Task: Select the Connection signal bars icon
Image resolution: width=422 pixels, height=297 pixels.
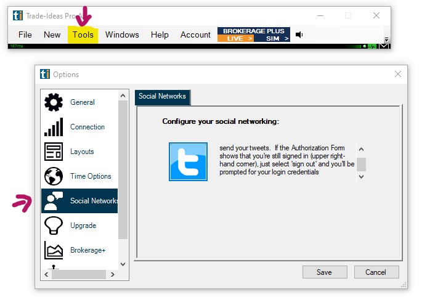Action: [x=54, y=127]
